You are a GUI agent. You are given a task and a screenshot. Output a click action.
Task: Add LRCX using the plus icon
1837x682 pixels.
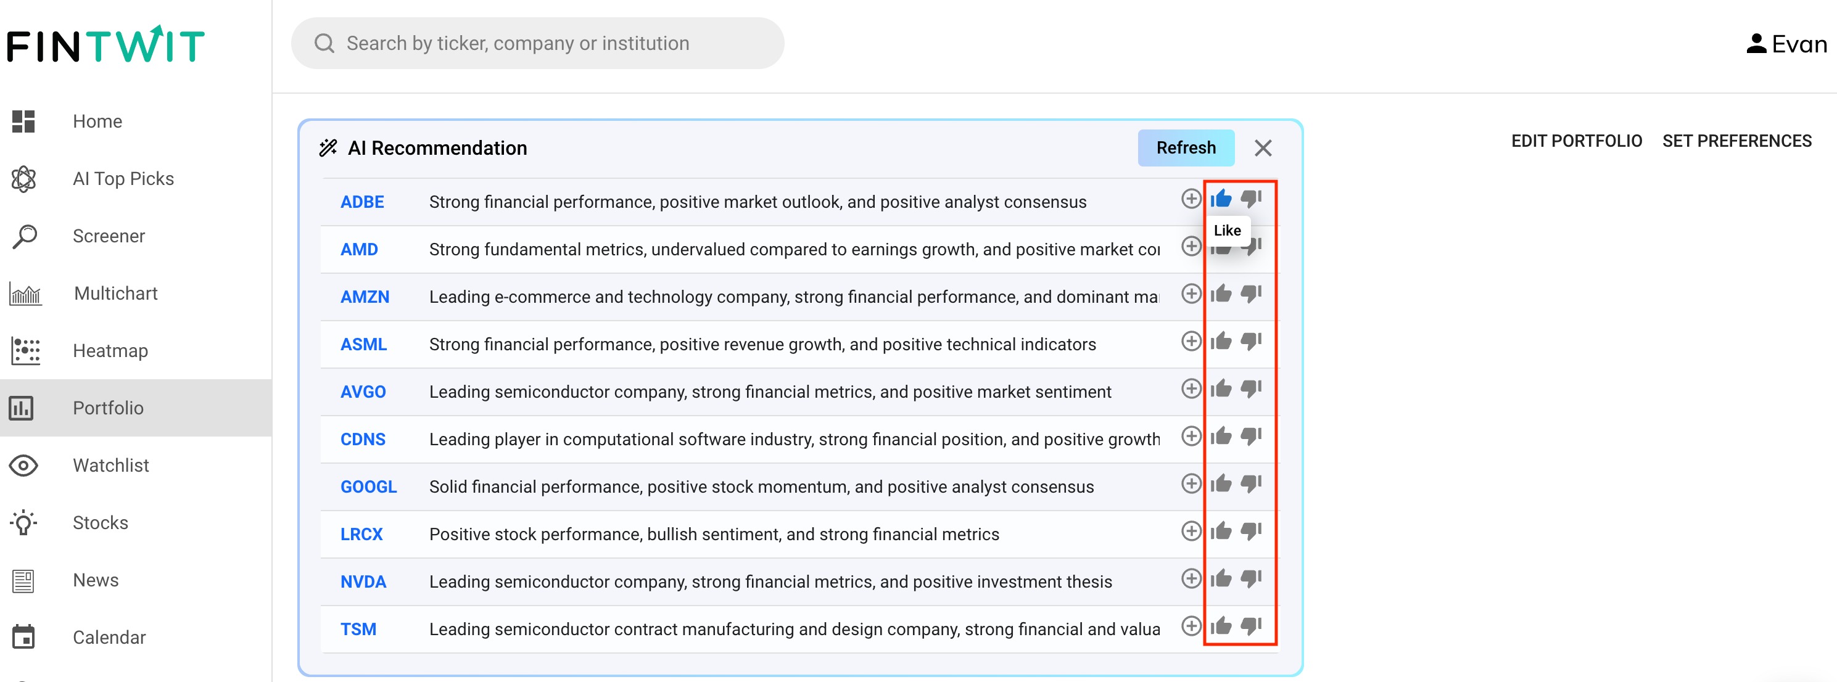pos(1191,531)
